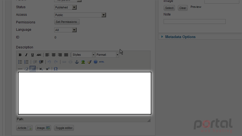
Task: Click the Clear image button
Action: coord(183,8)
